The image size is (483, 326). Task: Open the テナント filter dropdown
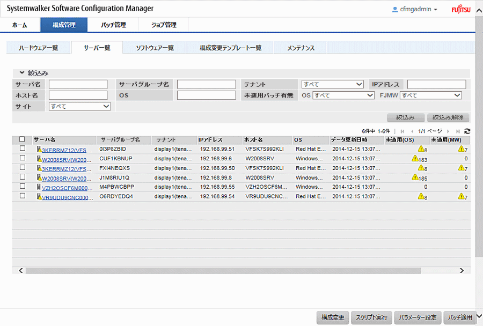click(x=333, y=84)
